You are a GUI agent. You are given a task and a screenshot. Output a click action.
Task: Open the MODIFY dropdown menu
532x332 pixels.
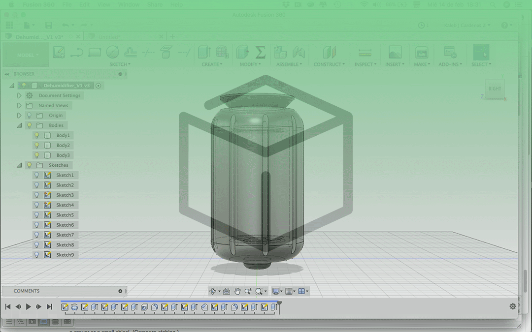(x=249, y=64)
